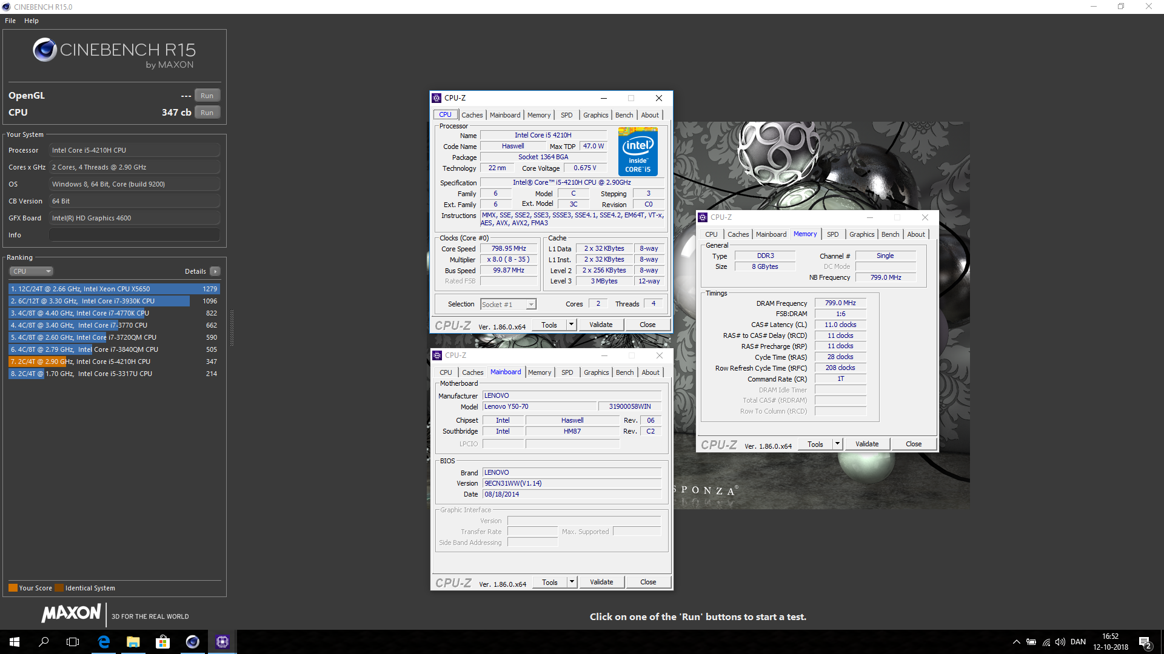Screen dimensions: 1164x654
Task: Open Task View on the taskbar
Action: point(73,642)
